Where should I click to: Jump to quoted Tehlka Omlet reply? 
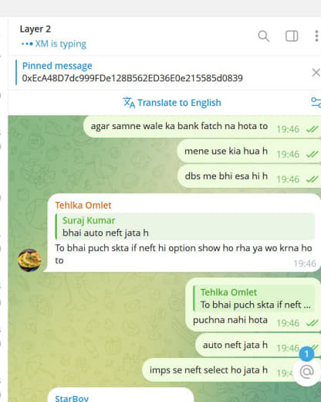click(x=254, y=298)
